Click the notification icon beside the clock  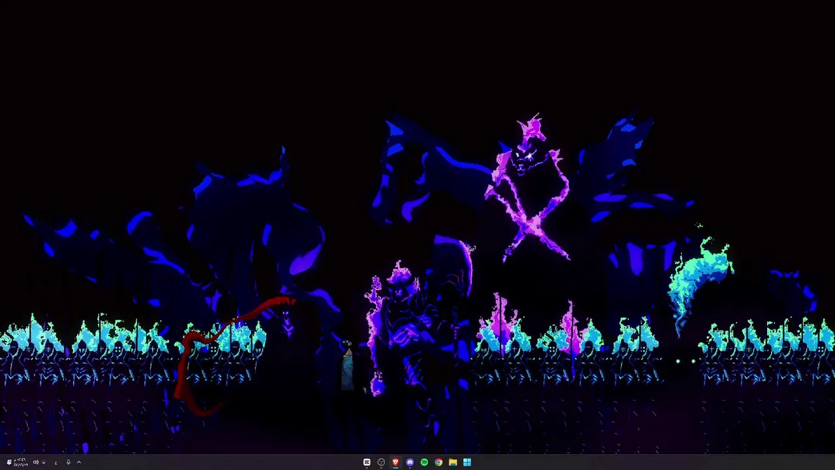pyautogui.click(x=9, y=462)
